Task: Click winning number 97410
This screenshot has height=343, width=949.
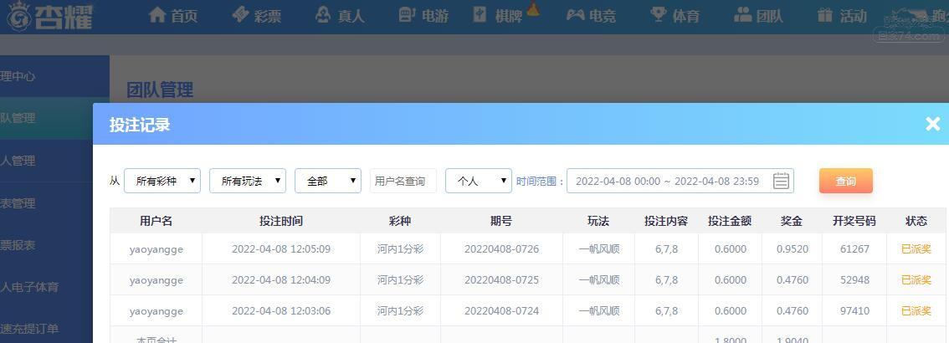Action: pos(854,311)
